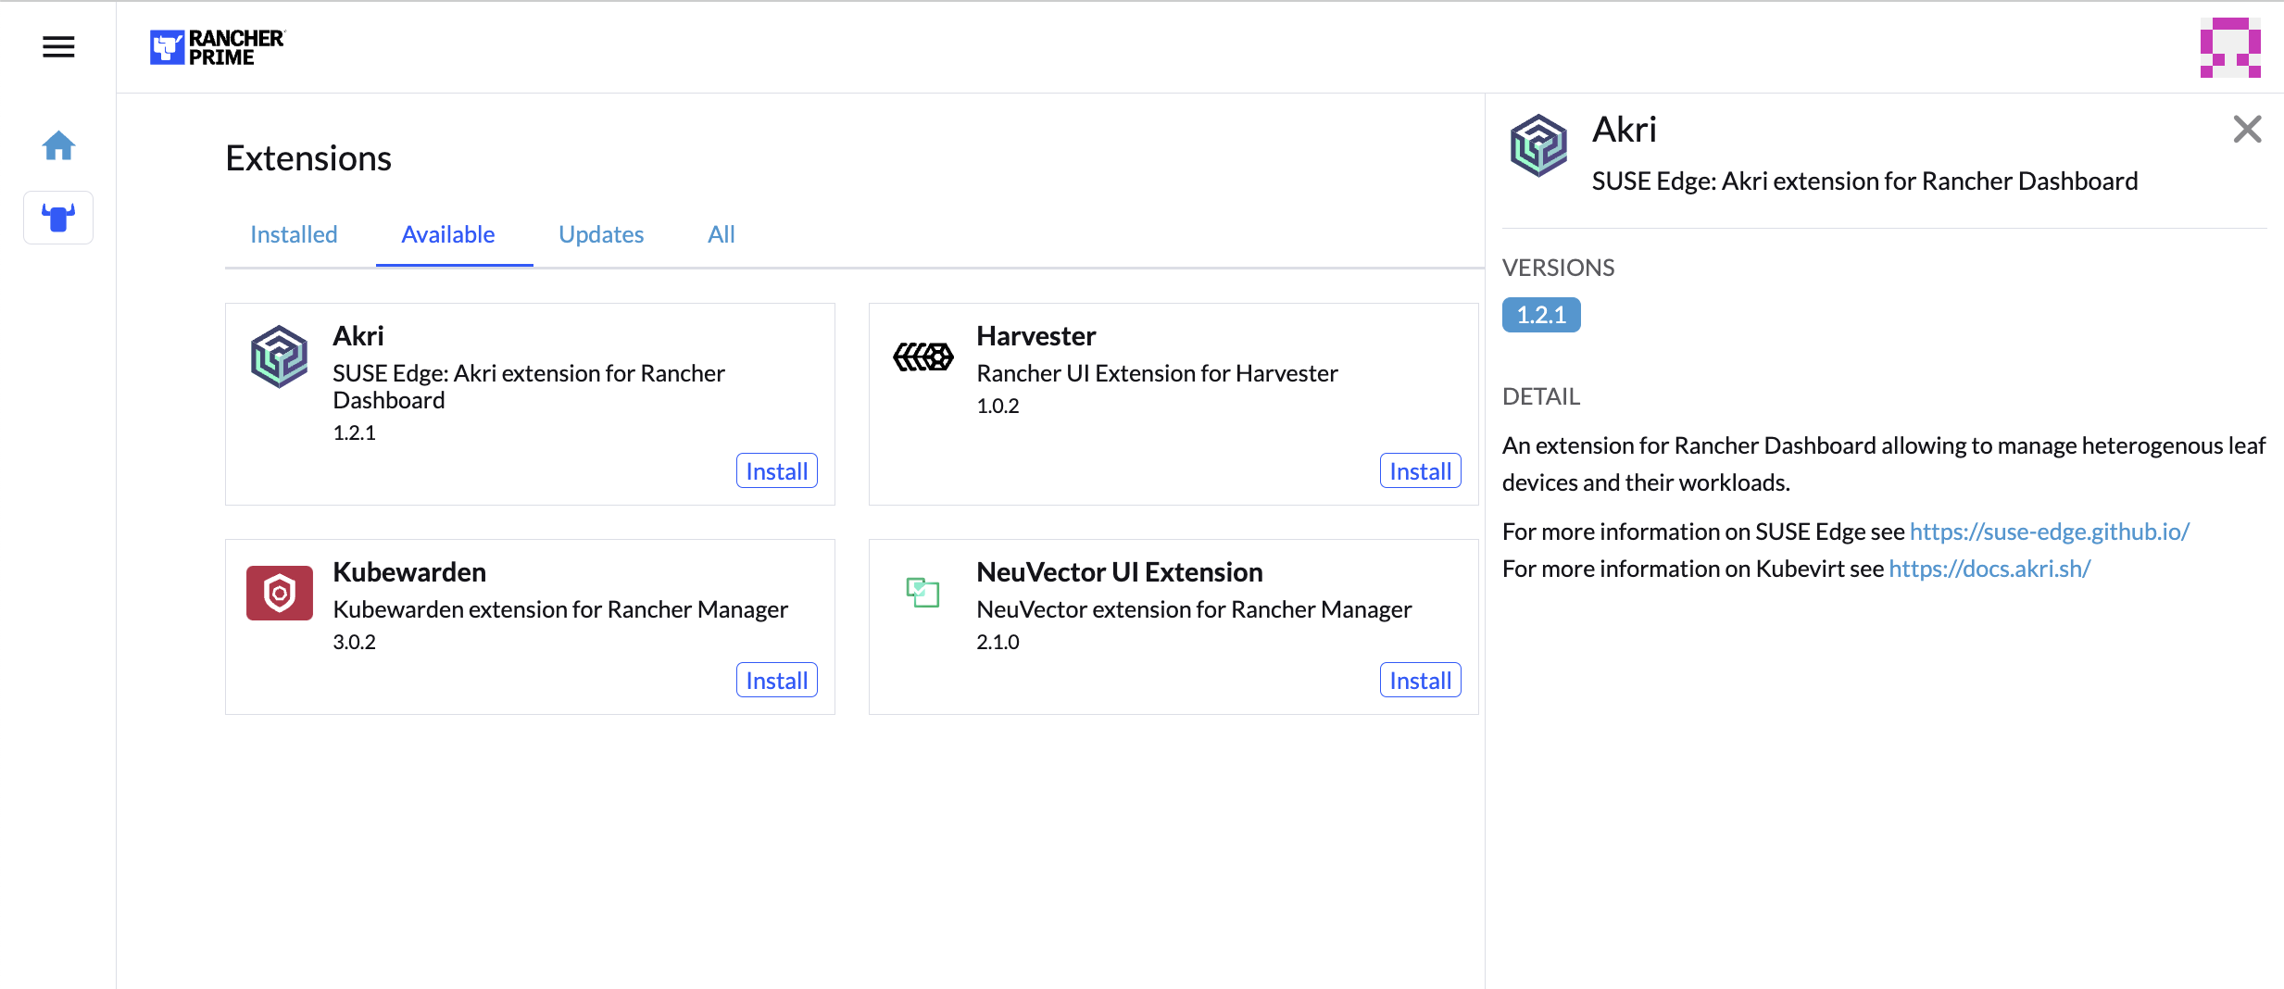Install the Kubewarden extension
This screenshot has height=989, width=2284.
(776, 681)
